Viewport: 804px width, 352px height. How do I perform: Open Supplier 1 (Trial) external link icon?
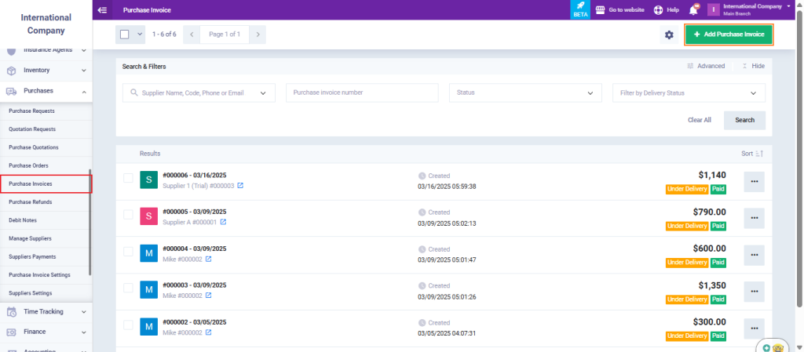(240, 186)
